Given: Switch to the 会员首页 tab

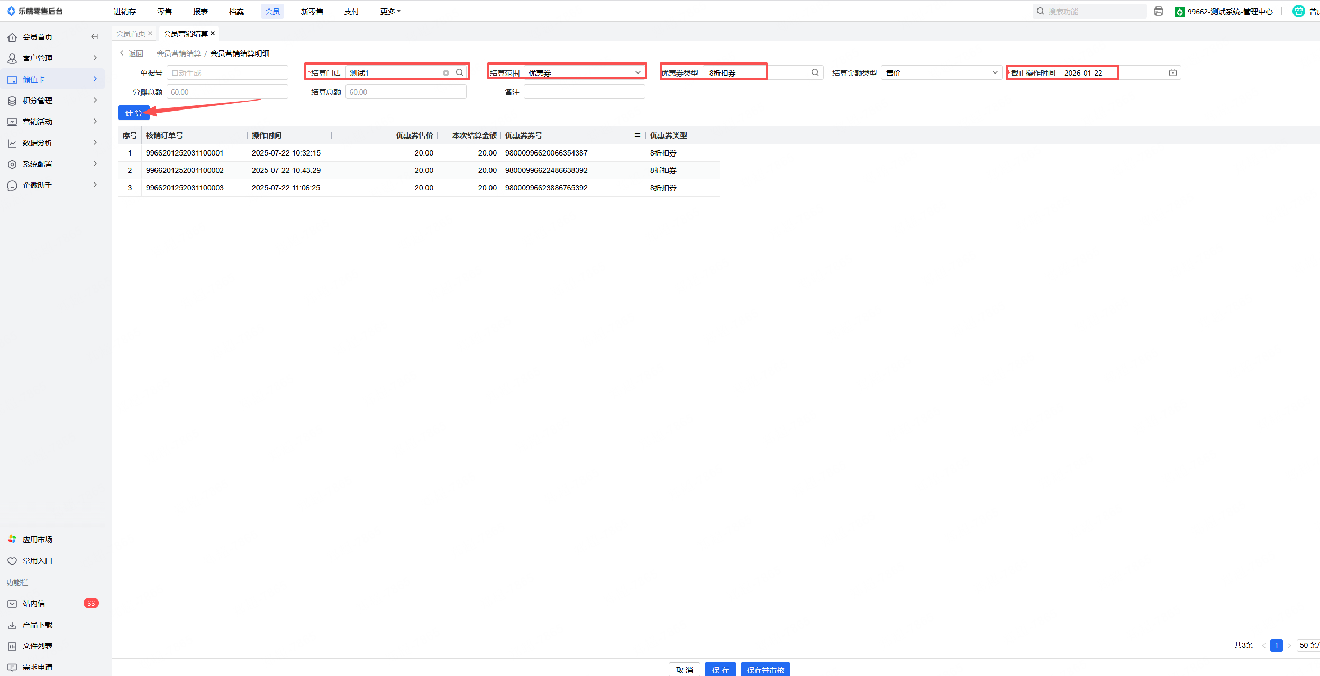Looking at the screenshot, I should [x=131, y=33].
